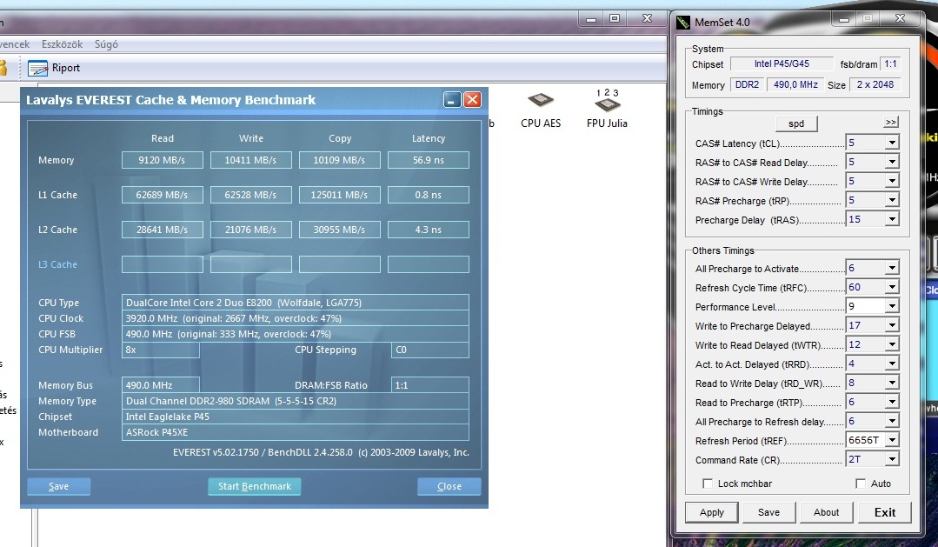Screen dimensions: 938x547
Task: Click the Memory Type DDR2-980 SDRAM field
Action: [x=296, y=401]
